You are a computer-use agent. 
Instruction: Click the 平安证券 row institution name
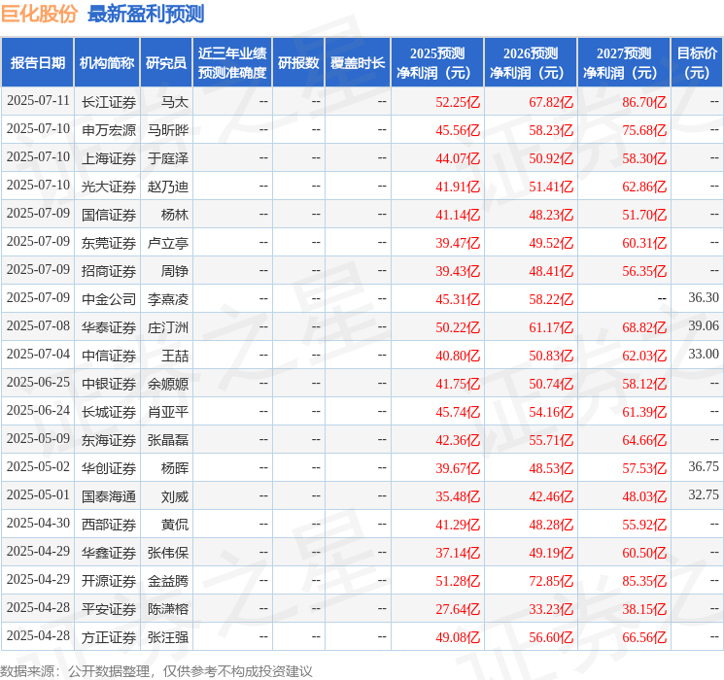click(x=109, y=608)
